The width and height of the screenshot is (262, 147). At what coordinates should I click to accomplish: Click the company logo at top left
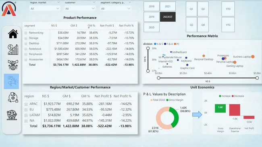(9, 9)
